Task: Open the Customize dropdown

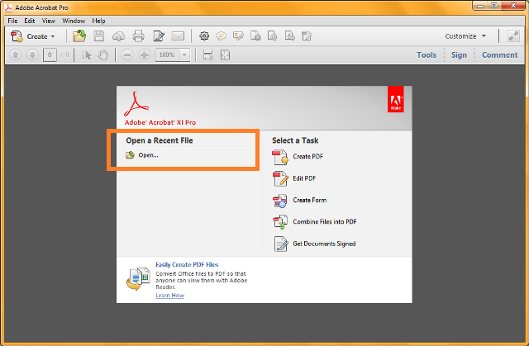Action: pyautogui.click(x=465, y=36)
